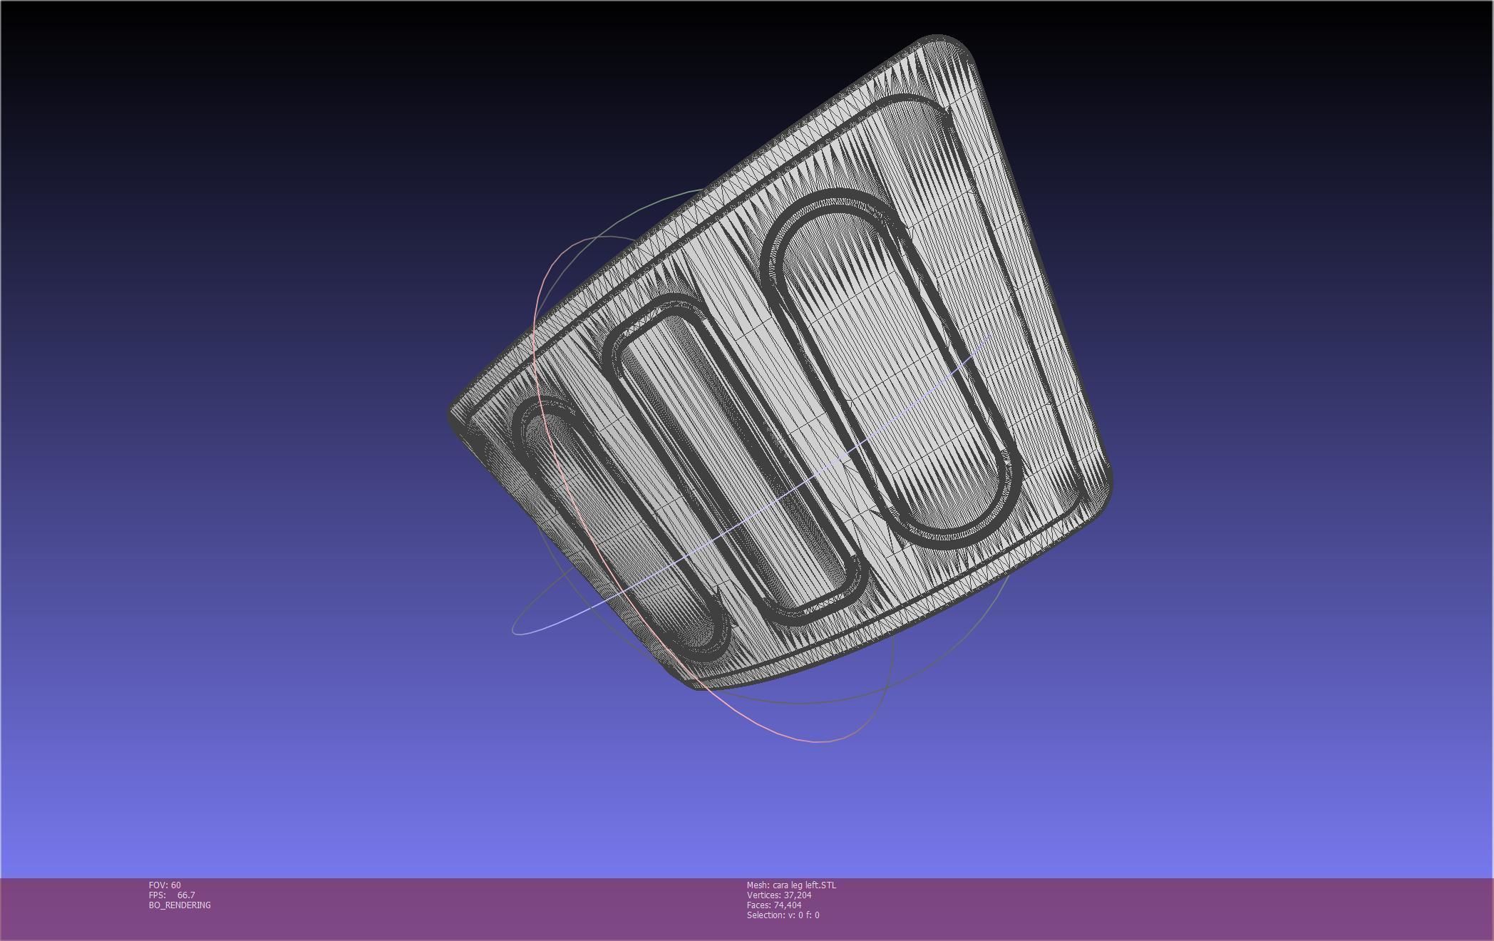1494x941 pixels.
Task: Click the Mesh: cara leg left.STL label
Action: point(791,885)
